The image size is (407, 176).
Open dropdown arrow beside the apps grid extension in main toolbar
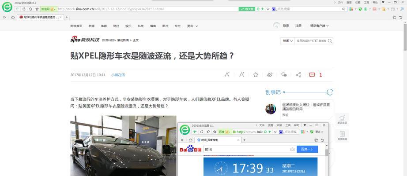coord(355,9)
